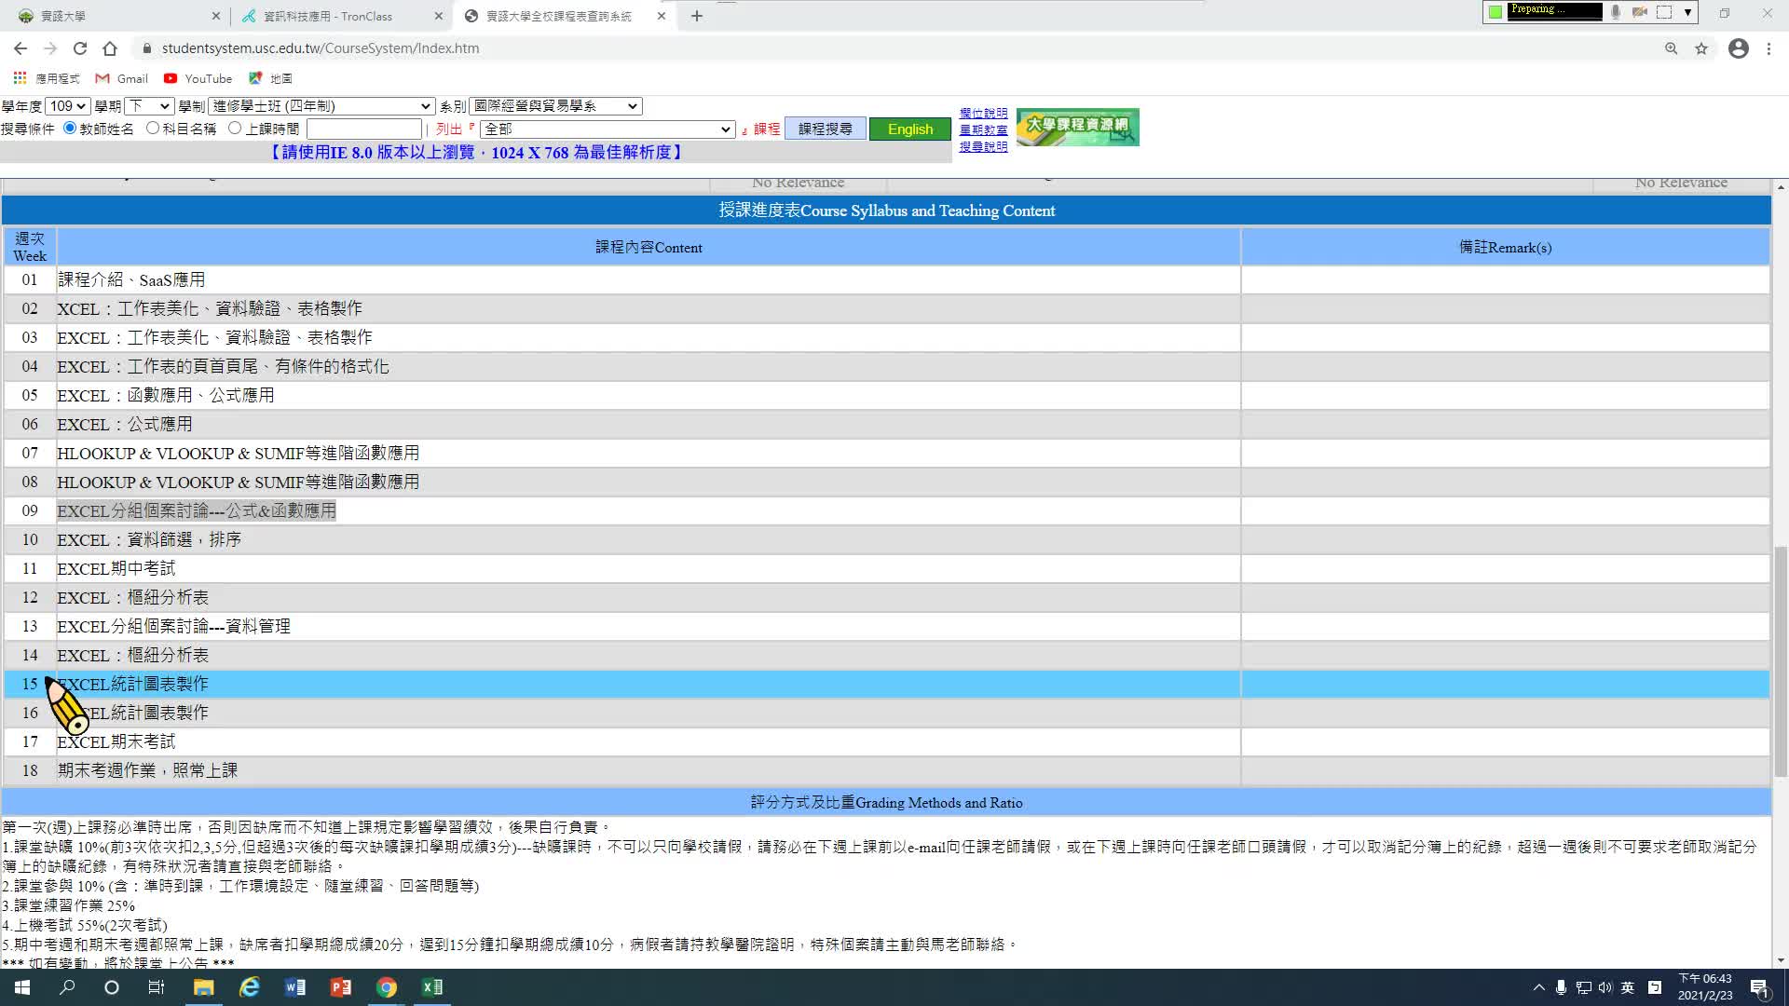Click the search keyword input field
This screenshot has width=1789, height=1006.
pos(364,129)
